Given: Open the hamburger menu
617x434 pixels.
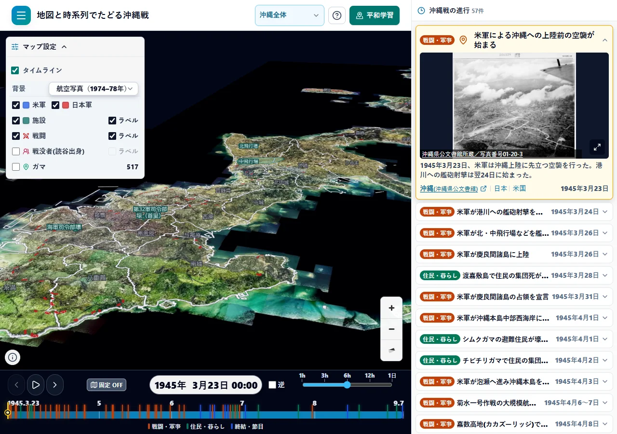Looking at the screenshot, I should [x=21, y=15].
